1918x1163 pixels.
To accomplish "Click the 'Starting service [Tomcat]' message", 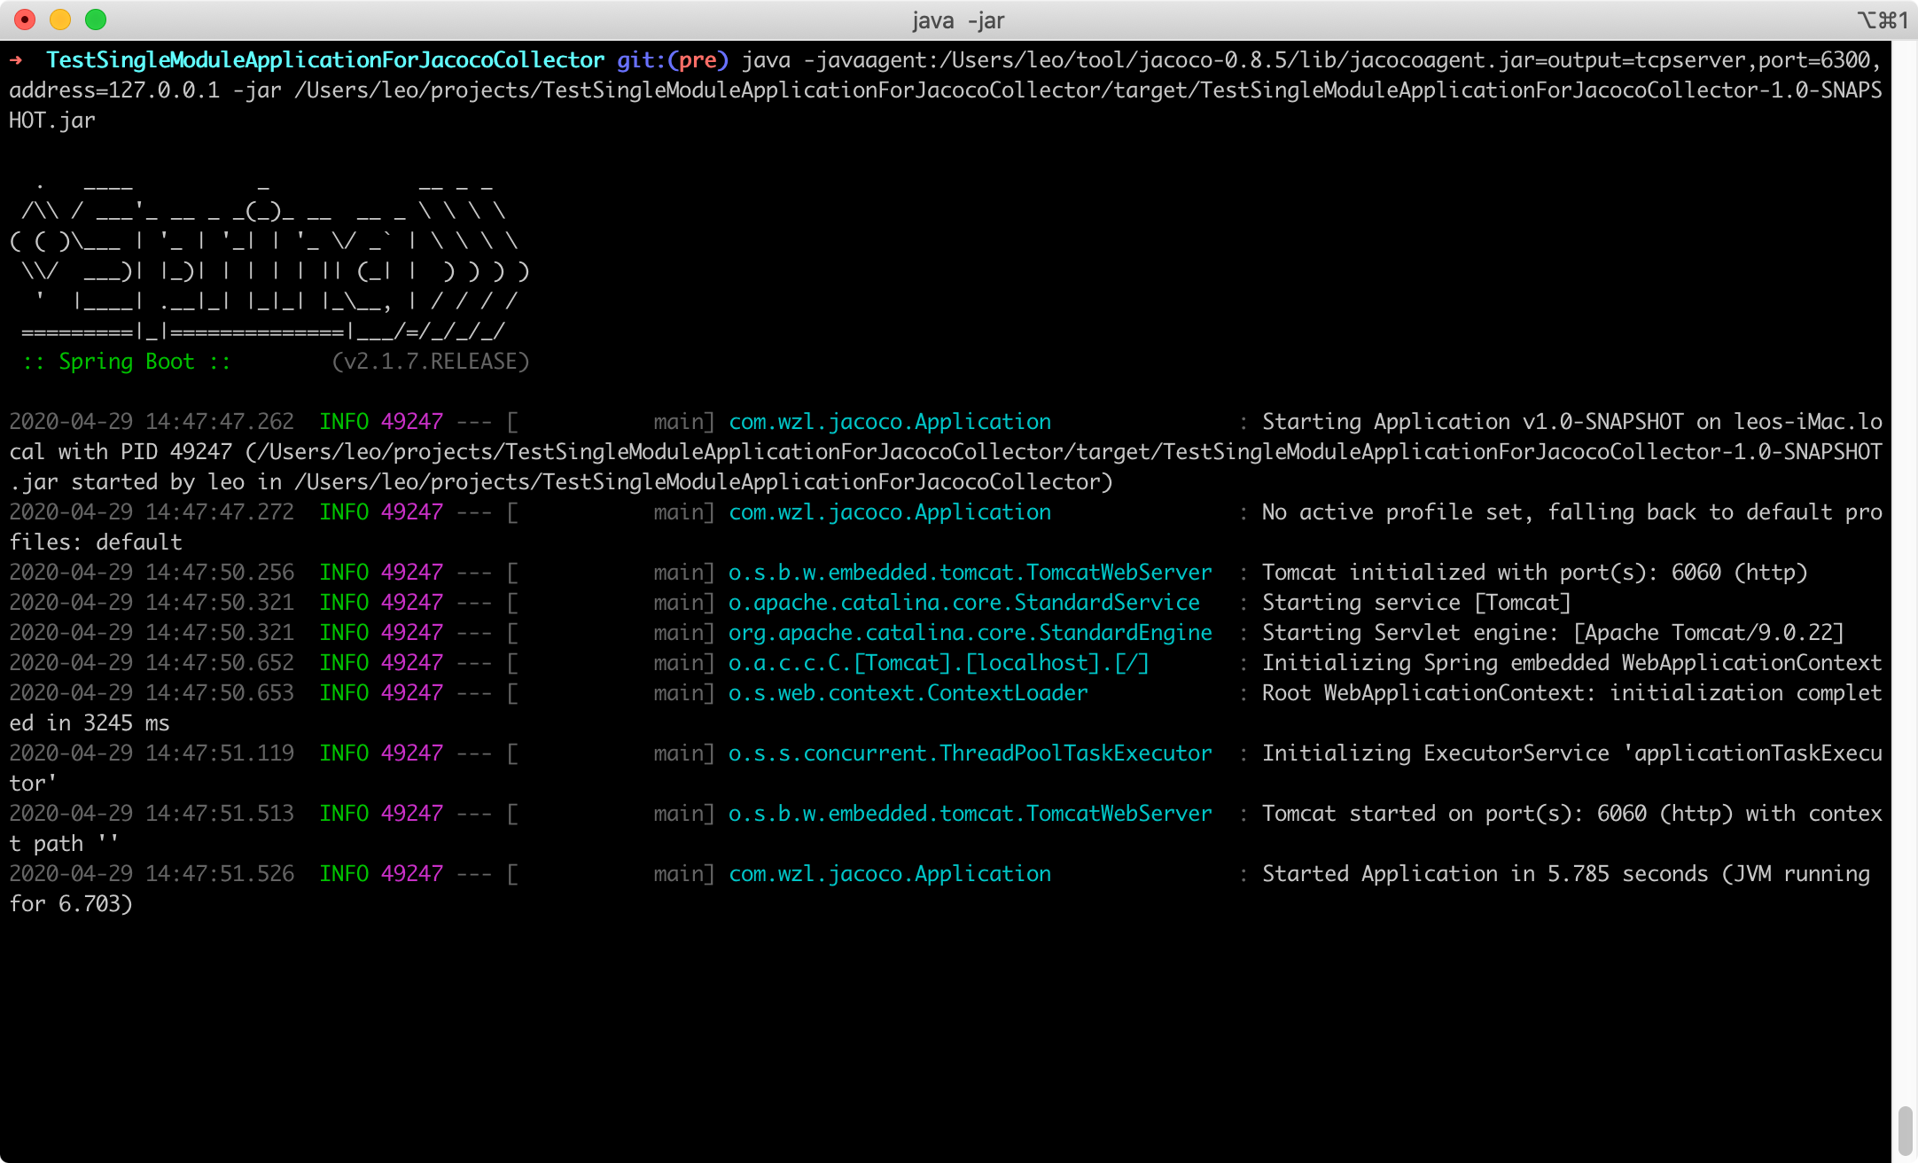I will [x=1415, y=603].
